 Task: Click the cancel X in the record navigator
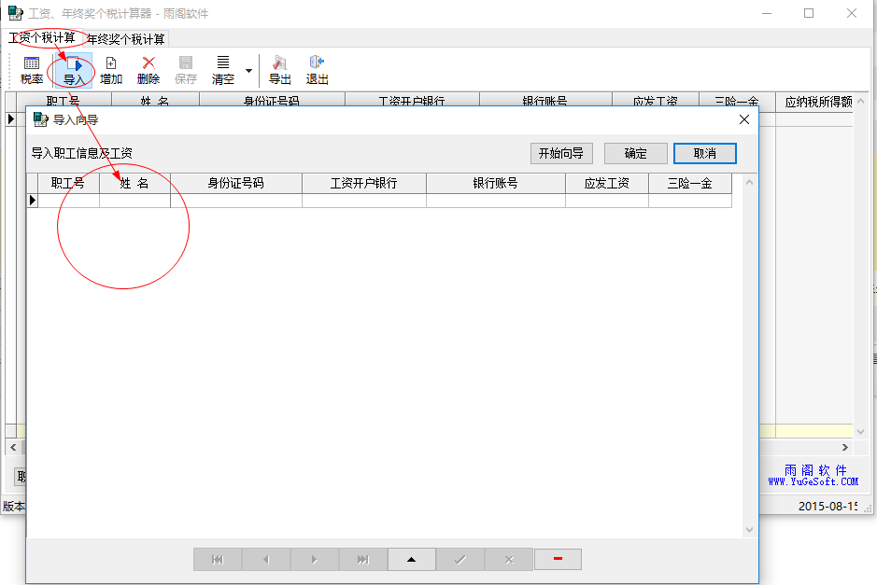click(509, 559)
